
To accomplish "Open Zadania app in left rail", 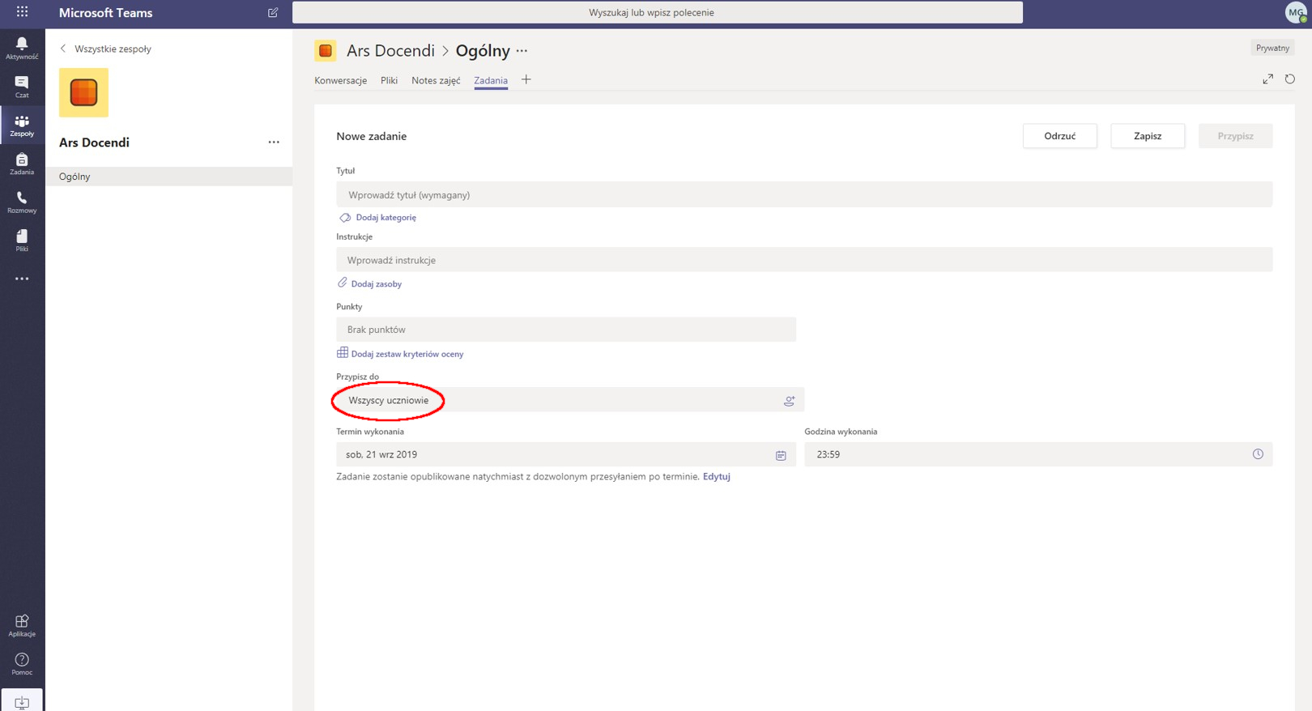I will (x=22, y=164).
